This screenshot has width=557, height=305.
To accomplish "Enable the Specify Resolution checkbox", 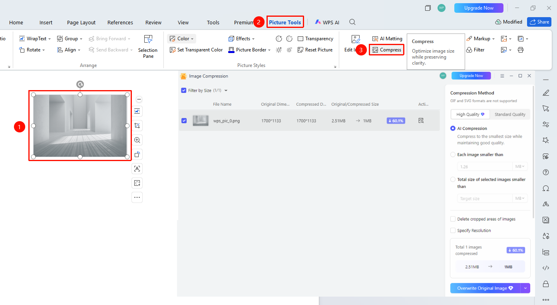I will pos(453,230).
